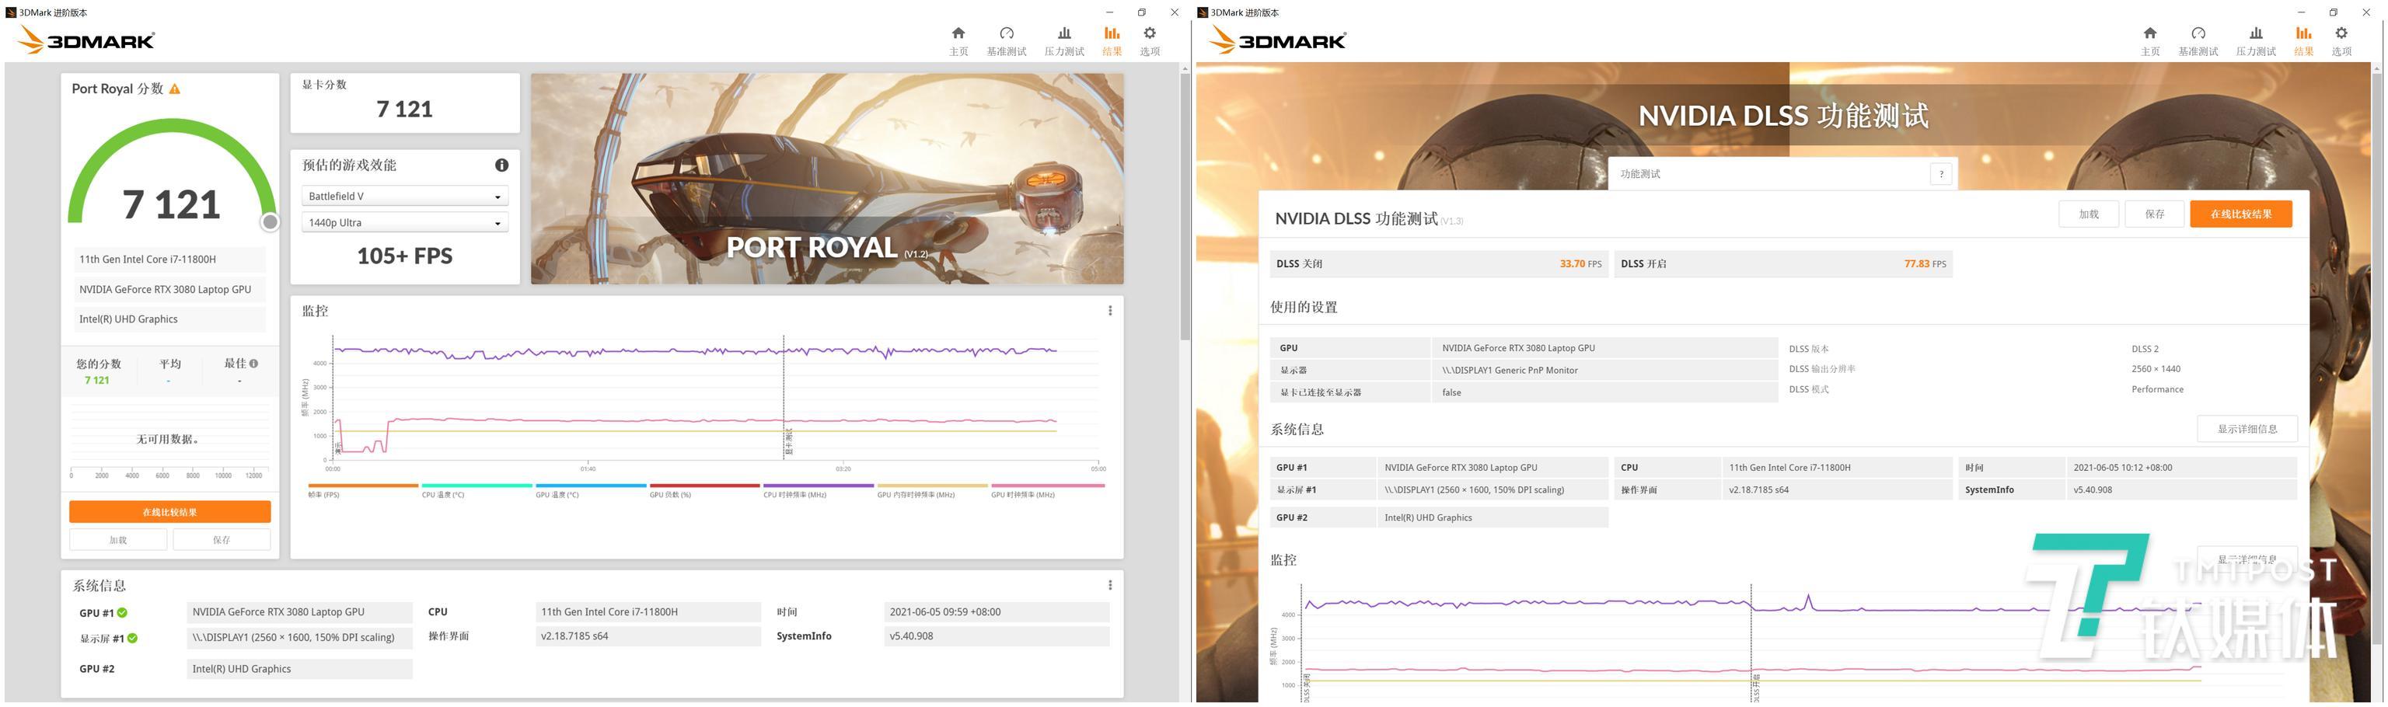Open three-dot menu of Port Royal monitoring panel

coord(1109,312)
